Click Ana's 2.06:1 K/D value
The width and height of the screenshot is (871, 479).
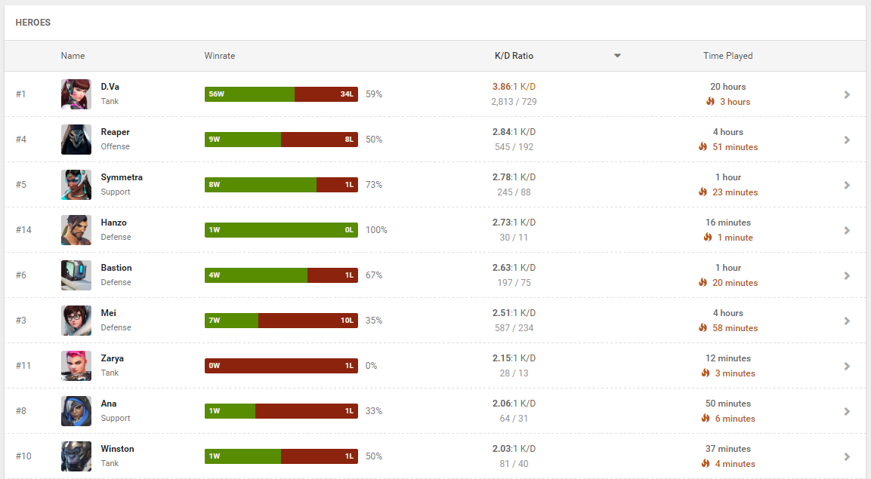[514, 404]
